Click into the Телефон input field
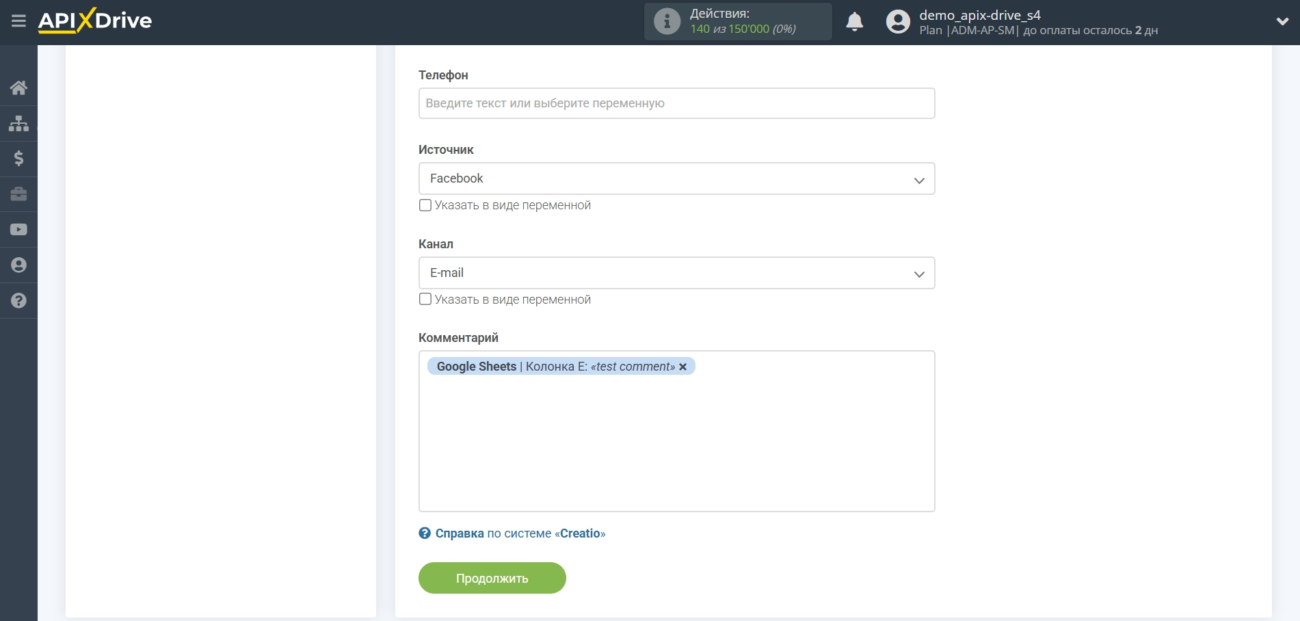Image resolution: width=1300 pixels, height=621 pixels. click(676, 103)
